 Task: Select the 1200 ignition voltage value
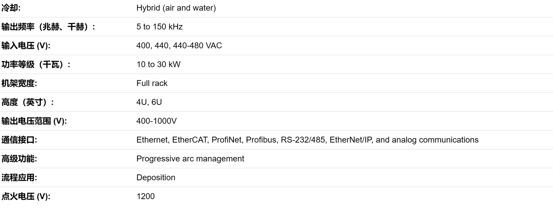[145, 196]
